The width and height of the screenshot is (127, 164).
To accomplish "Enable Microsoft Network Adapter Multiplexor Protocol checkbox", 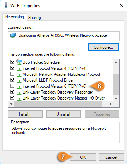I will point(12,74).
